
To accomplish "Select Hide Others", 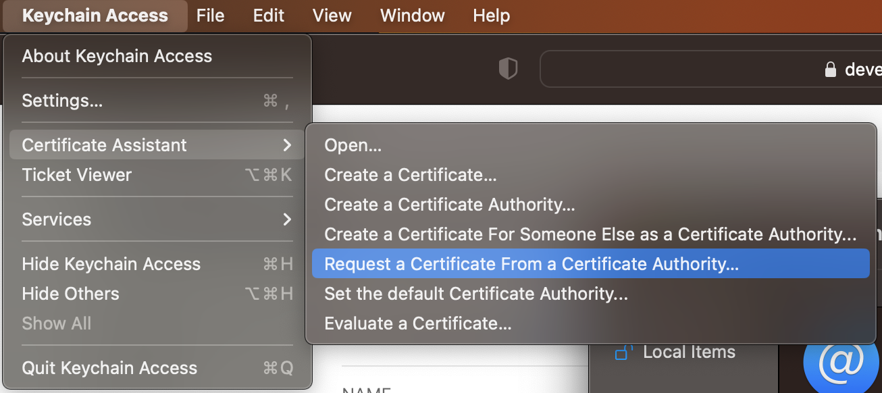I will (x=70, y=293).
